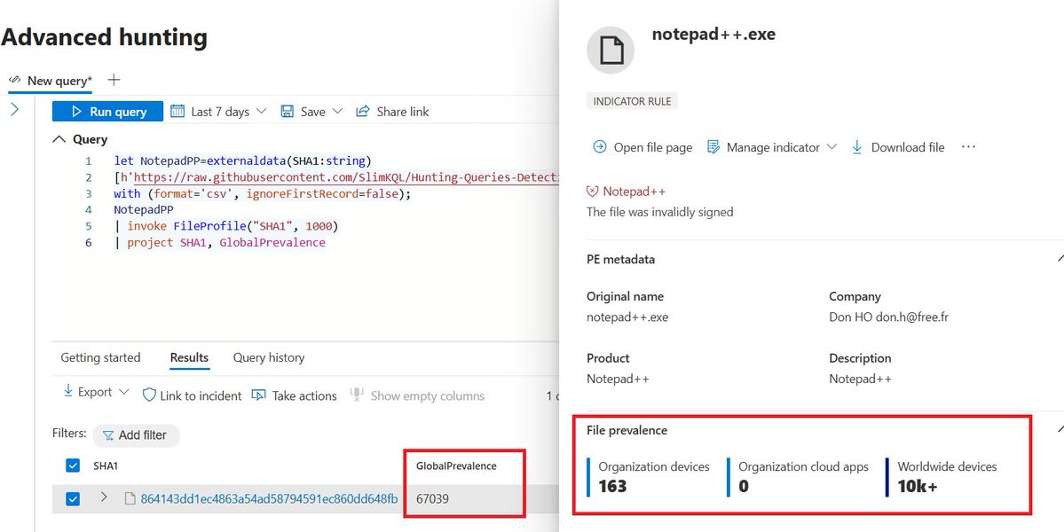
Task: Toggle the select-all checkbox beside SHA1 header
Action: tap(73, 465)
